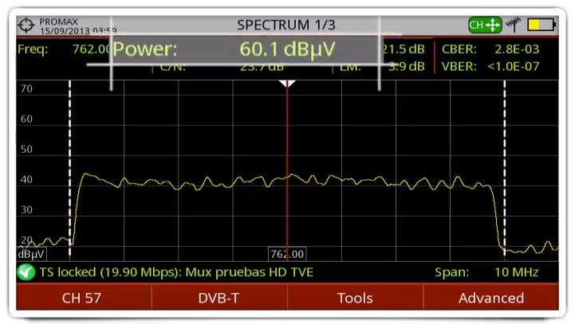This screenshot has height=324, width=575.
Task: Click the TS locked status text
Action: 176,272
